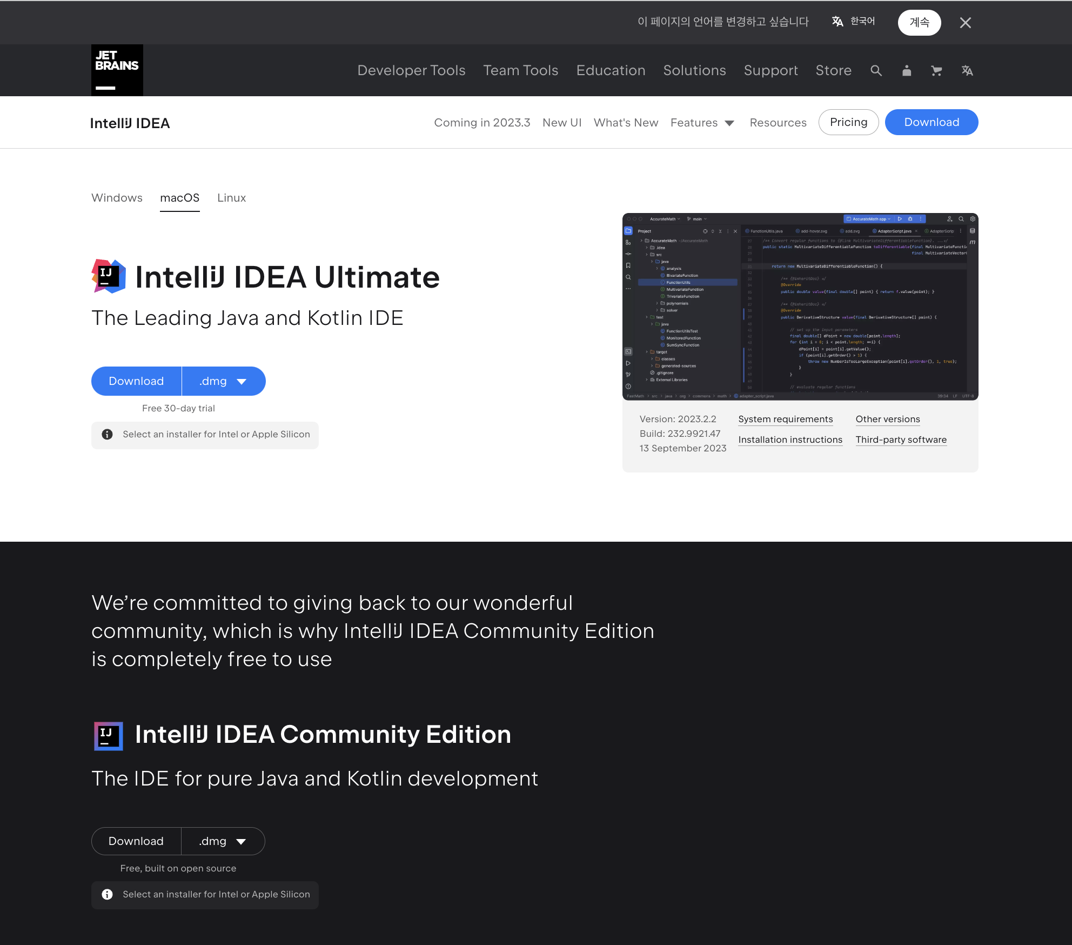Open Developer Tools menu

(x=411, y=70)
